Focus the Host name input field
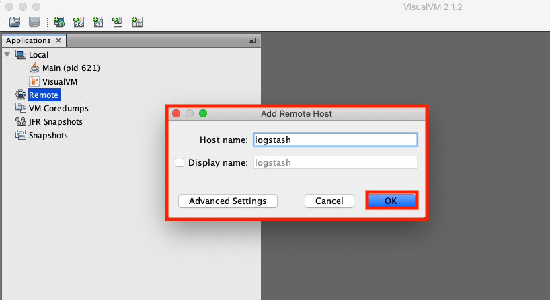550x300 pixels. click(x=336, y=140)
